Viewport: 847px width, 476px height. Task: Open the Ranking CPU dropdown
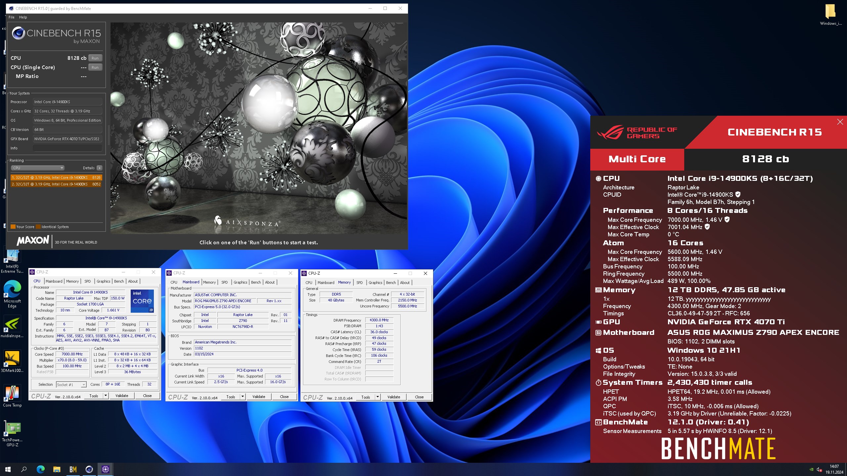pyautogui.click(x=38, y=168)
